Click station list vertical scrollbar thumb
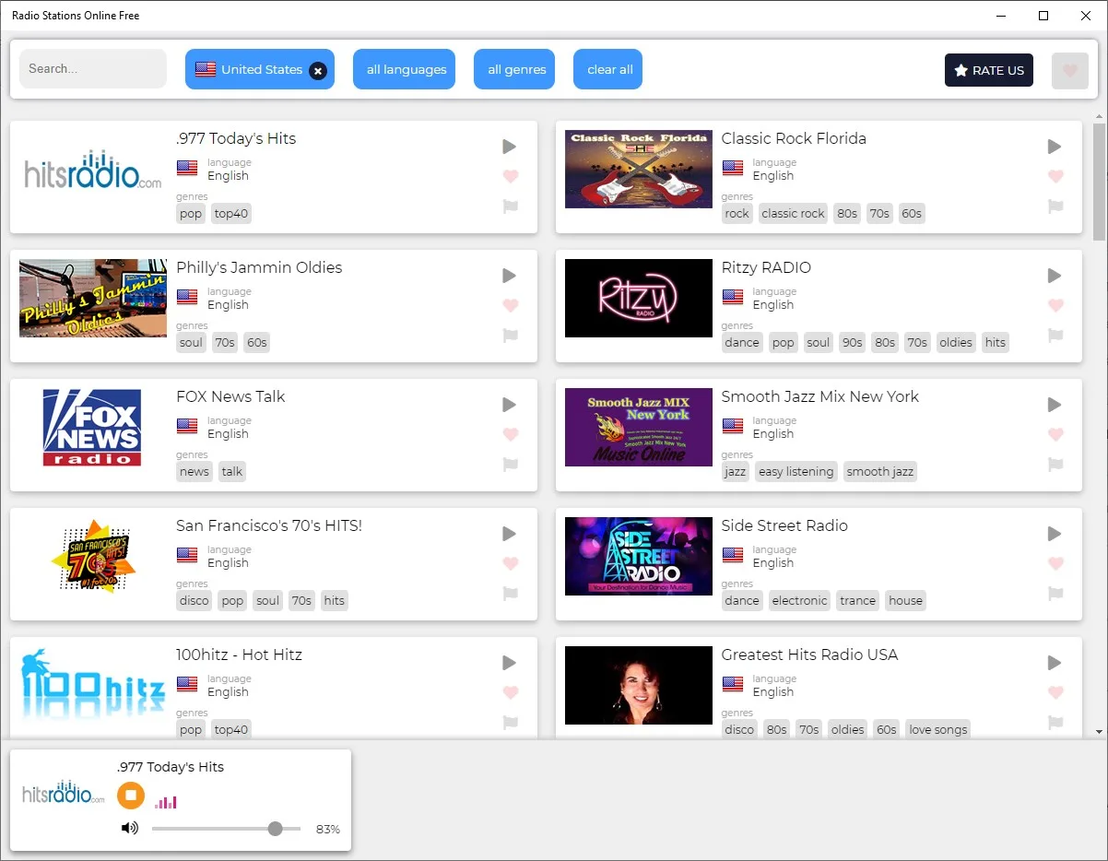The height and width of the screenshot is (861, 1108). click(1099, 182)
